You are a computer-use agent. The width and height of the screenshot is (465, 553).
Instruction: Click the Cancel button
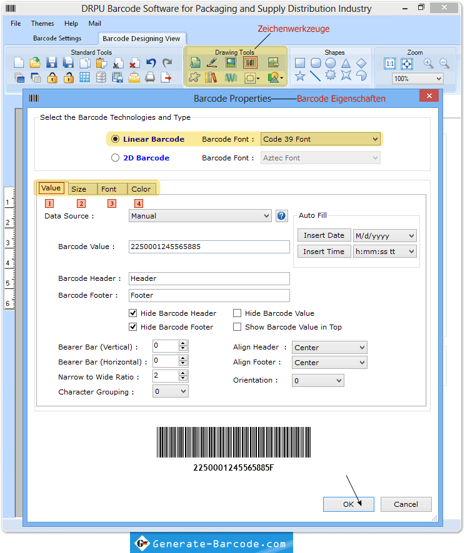406,504
